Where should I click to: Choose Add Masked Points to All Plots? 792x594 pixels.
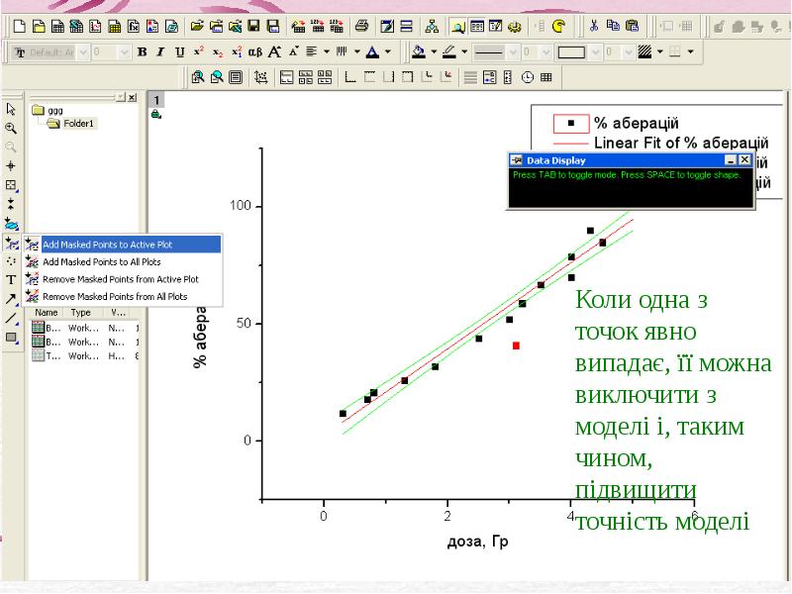pyautogui.click(x=102, y=262)
